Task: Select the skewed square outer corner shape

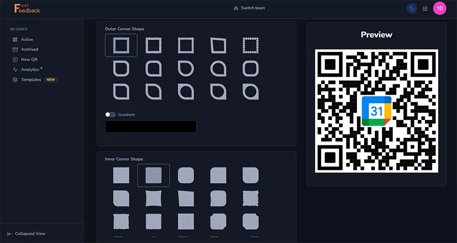Action: [x=218, y=45]
